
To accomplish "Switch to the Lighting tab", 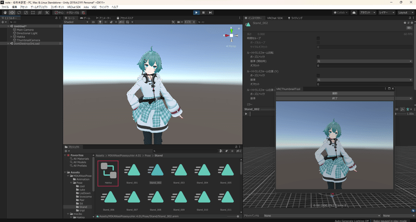I will (295, 18).
